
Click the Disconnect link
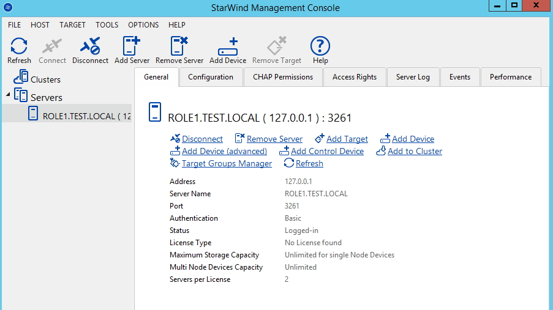(x=203, y=139)
